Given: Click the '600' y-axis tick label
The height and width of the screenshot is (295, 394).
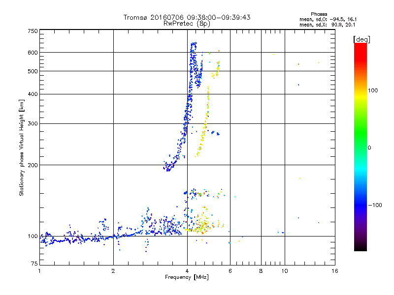Looking at the screenshot, I should (x=33, y=53).
